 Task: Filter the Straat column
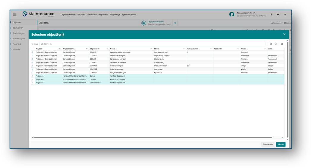(x=184, y=49)
